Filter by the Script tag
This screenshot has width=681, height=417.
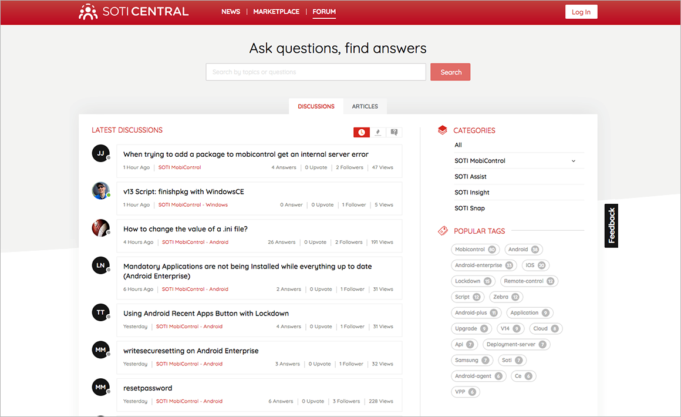tap(467, 297)
